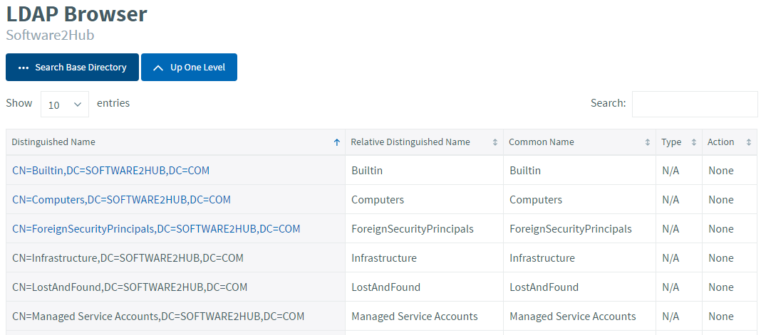Screen dimensions: 766x335
Task: Click sort icon in Relative Distinguished Name column
Action: click(x=495, y=142)
